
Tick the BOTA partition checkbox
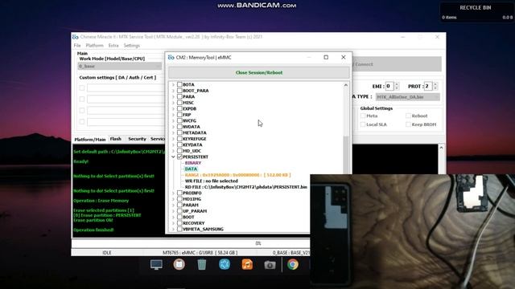point(179,84)
